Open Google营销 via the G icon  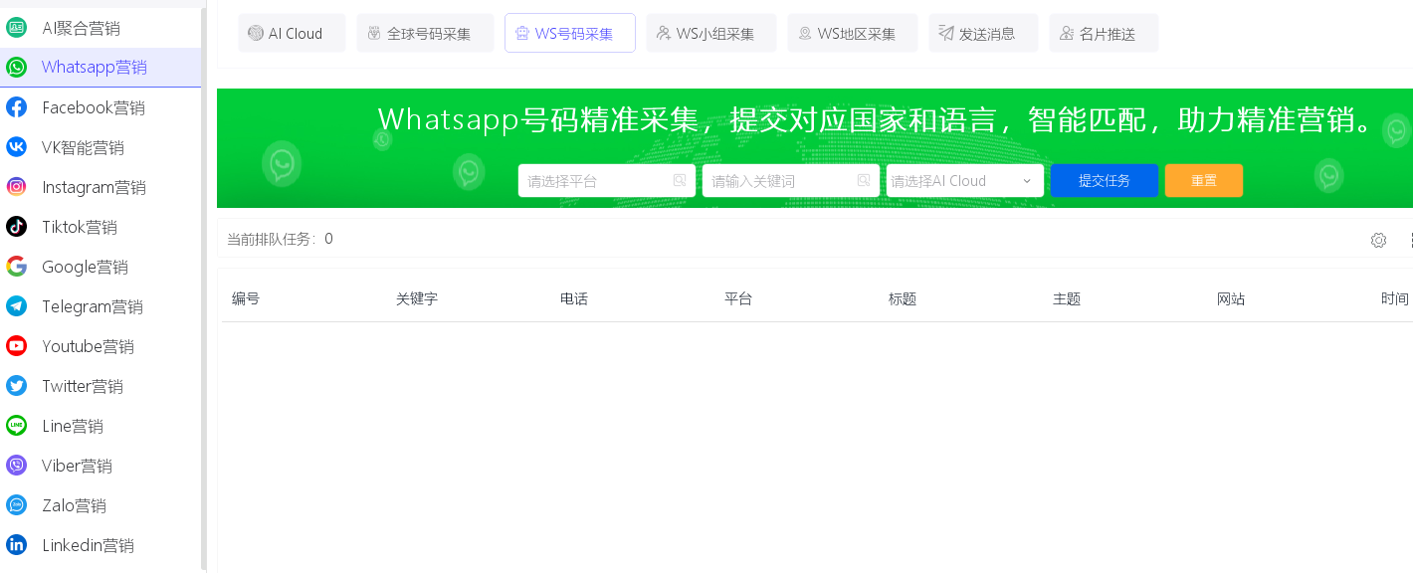coord(16,267)
